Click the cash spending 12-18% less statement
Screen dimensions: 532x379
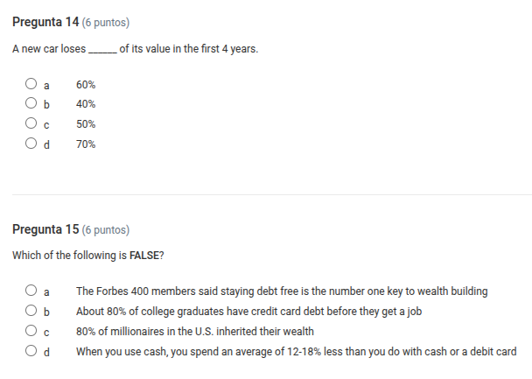tap(296, 352)
